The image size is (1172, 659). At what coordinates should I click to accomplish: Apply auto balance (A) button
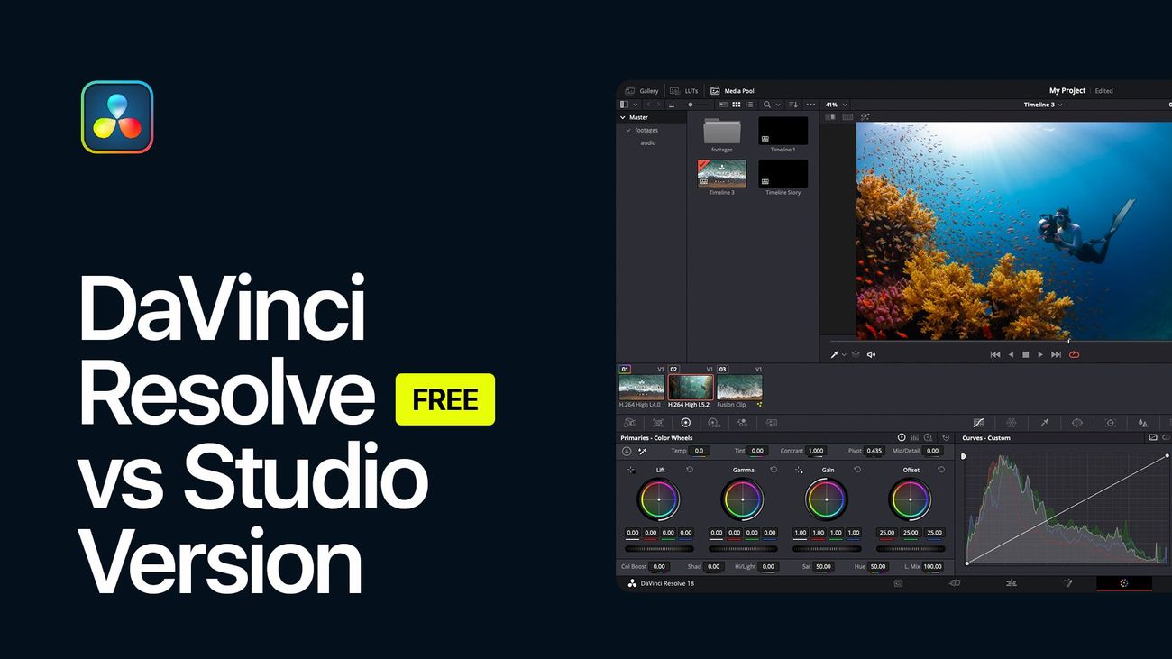click(627, 451)
